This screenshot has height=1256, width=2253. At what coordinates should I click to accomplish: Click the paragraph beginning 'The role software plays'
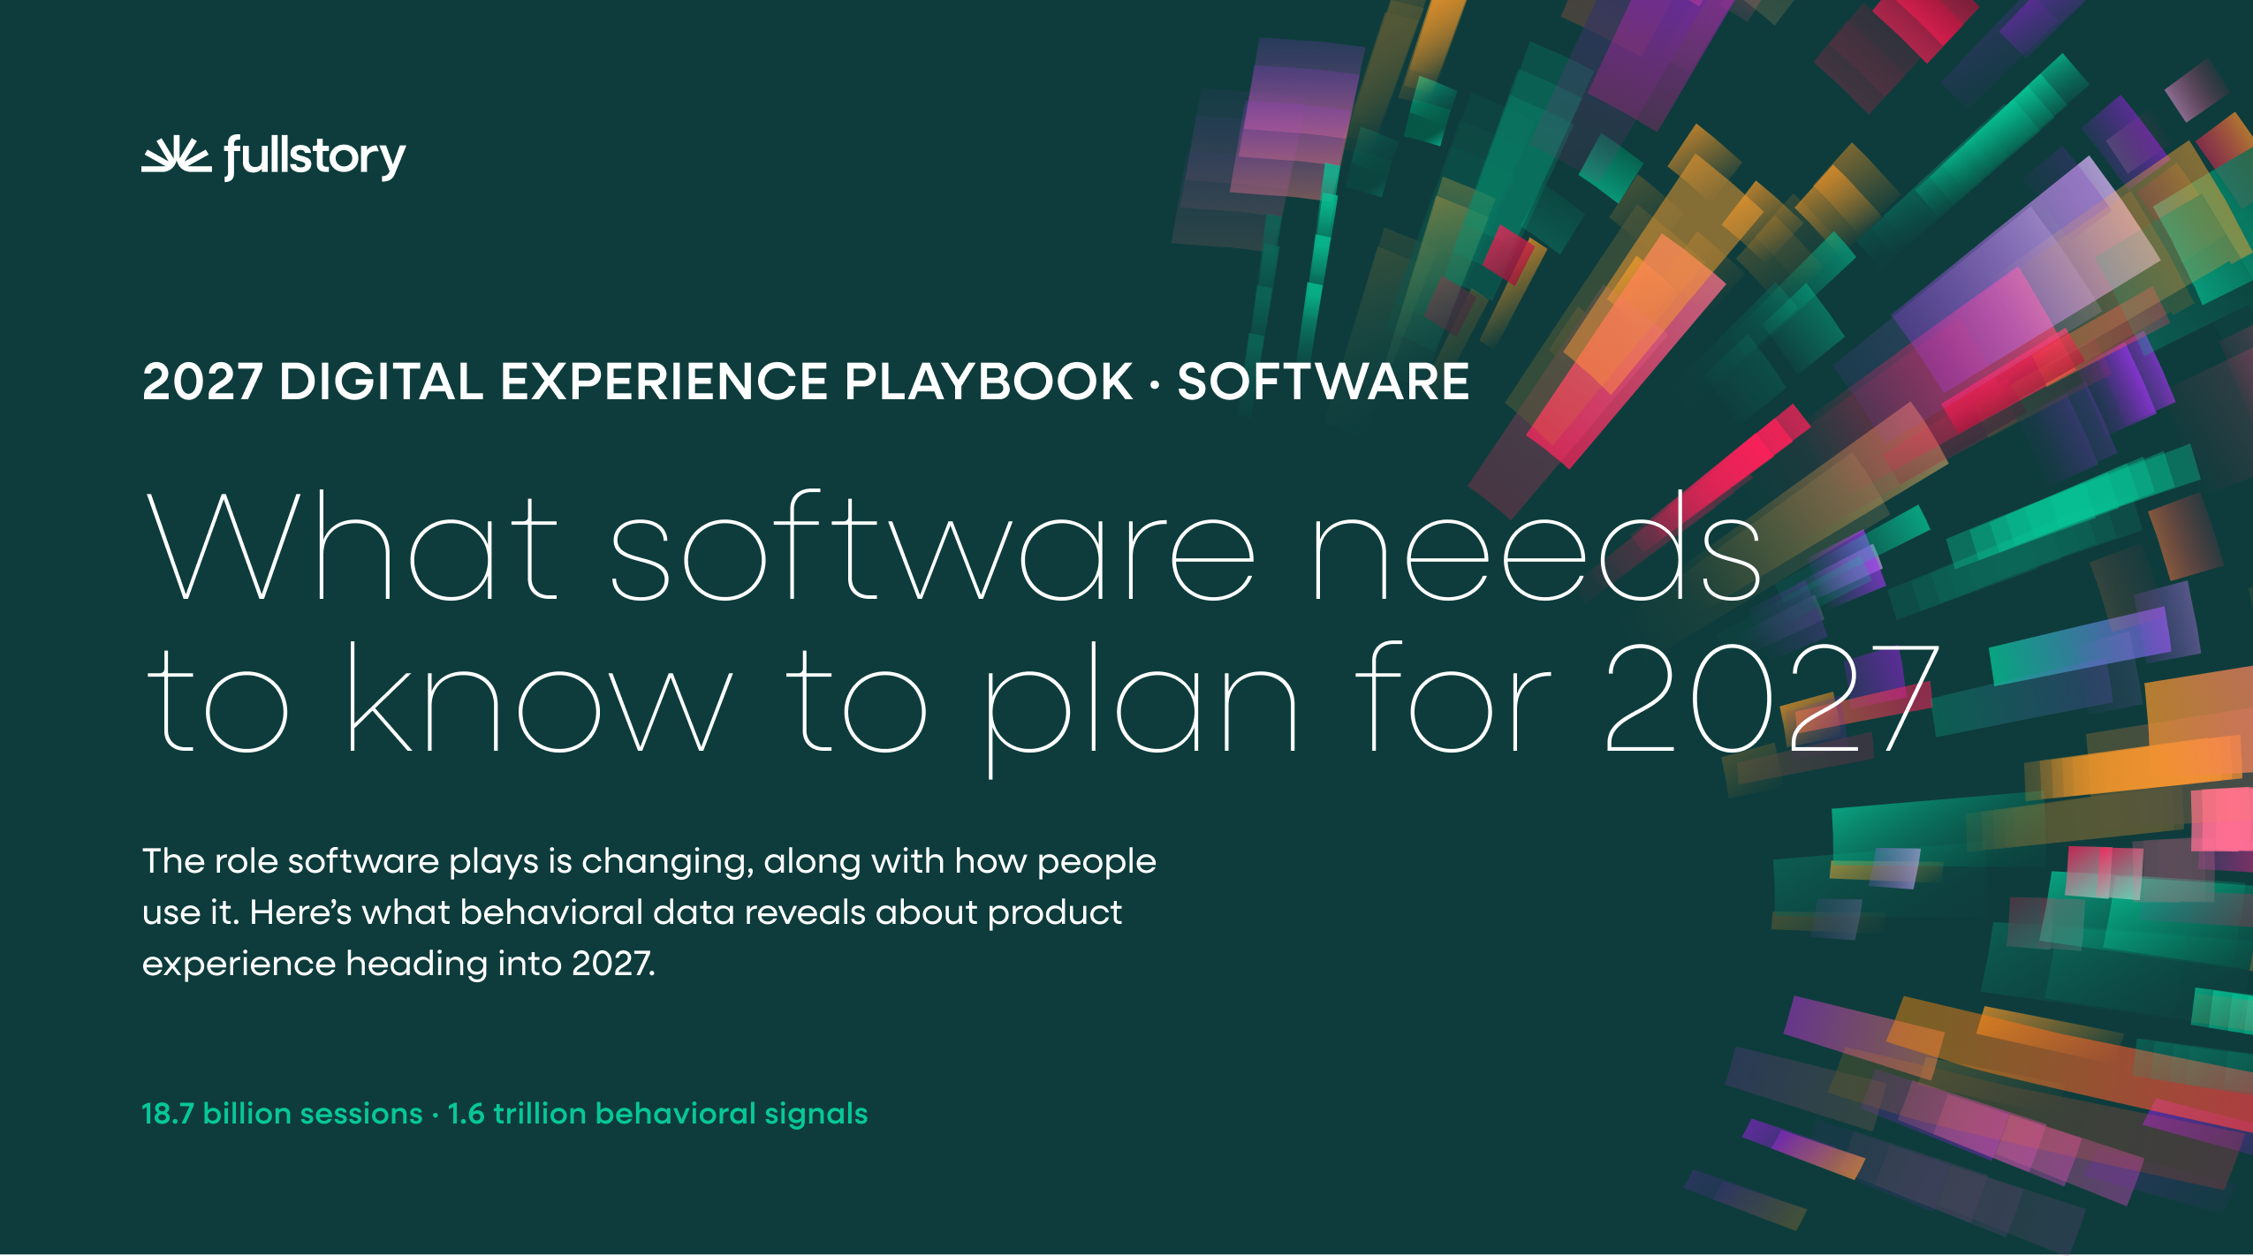(x=649, y=912)
